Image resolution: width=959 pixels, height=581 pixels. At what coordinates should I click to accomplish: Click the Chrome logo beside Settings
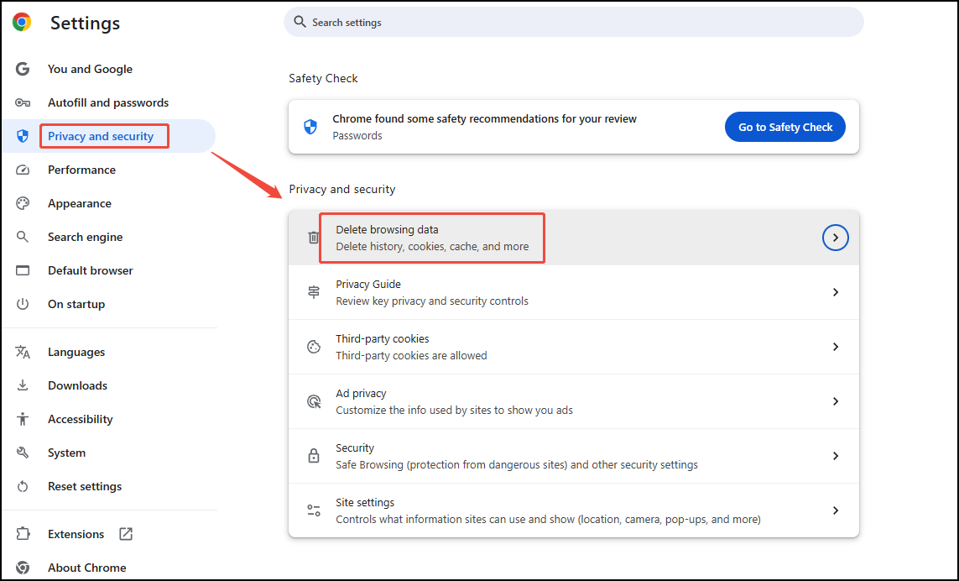tap(22, 23)
